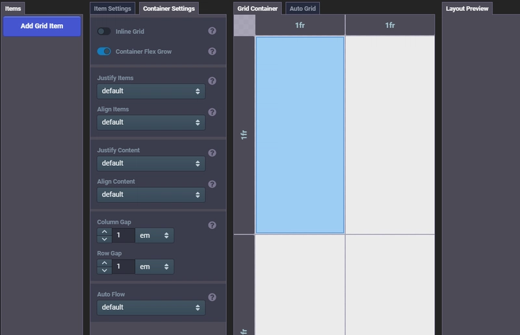Click the Add Grid Item button
Viewport: 520px width, 335px height.
point(42,26)
